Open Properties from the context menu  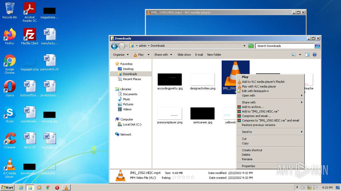270,166
